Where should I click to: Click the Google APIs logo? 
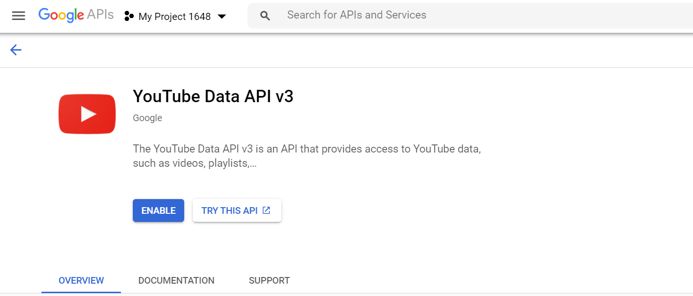(x=76, y=15)
